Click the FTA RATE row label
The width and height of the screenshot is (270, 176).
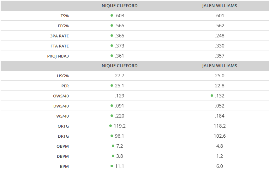[60, 46]
